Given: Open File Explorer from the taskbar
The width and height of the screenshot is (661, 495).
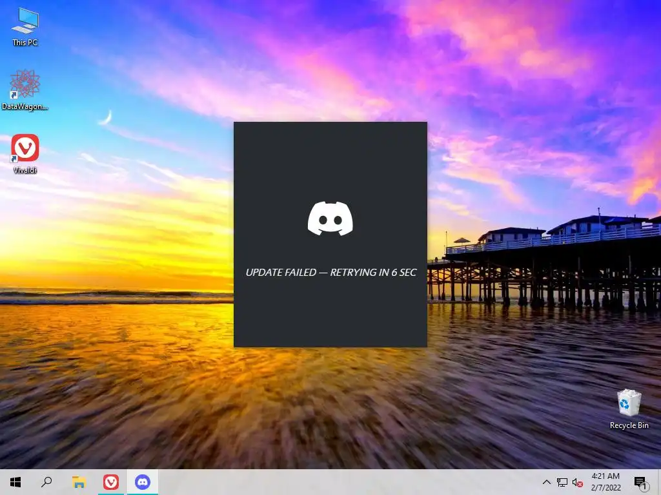Looking at the screenshot, I should (x=79, y=482).
